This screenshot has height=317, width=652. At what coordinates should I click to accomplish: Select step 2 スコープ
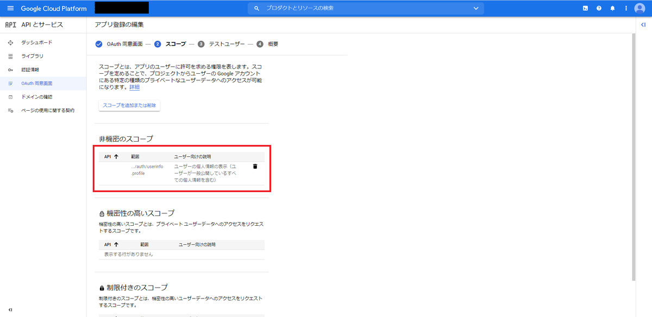(170, 44)
